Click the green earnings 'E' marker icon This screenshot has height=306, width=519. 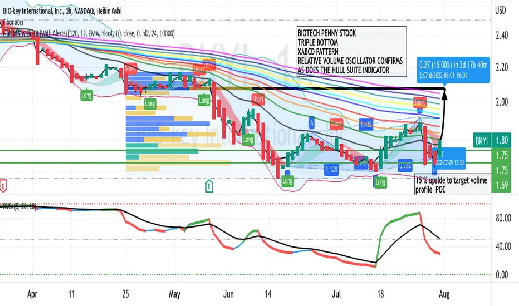[209, 186]
